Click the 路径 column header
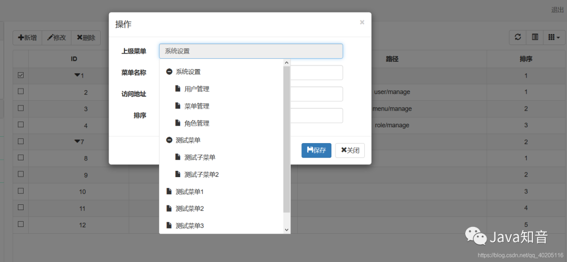 tap(392, 59)
